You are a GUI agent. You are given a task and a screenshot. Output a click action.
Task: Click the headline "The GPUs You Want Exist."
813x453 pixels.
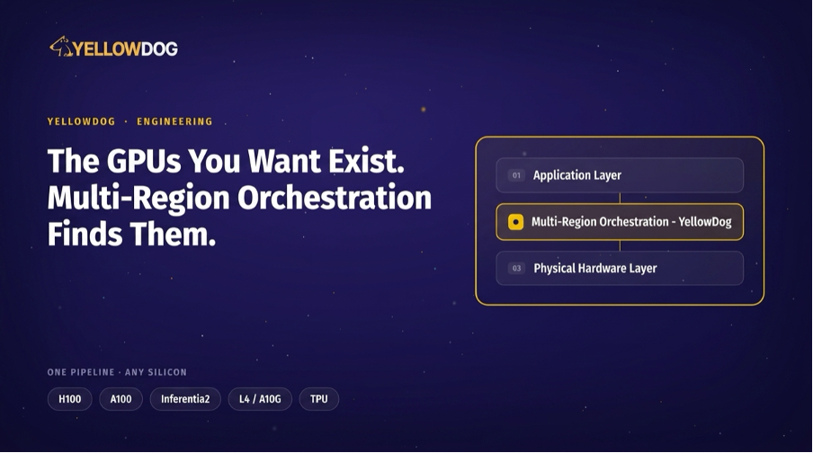pyautogui.click(x=226, y=161)
